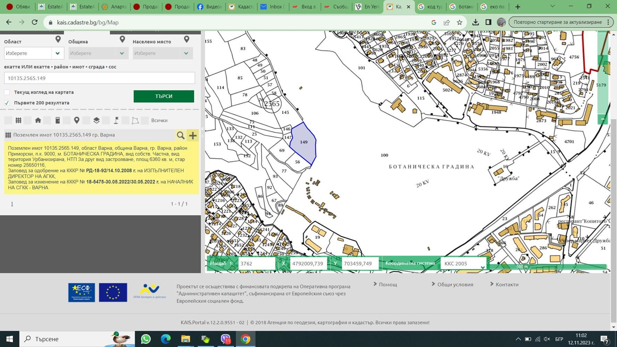This screenshot has width=617, height=347.
Task: Expand the Община dropdown
Action: click(x=98, y=53)
